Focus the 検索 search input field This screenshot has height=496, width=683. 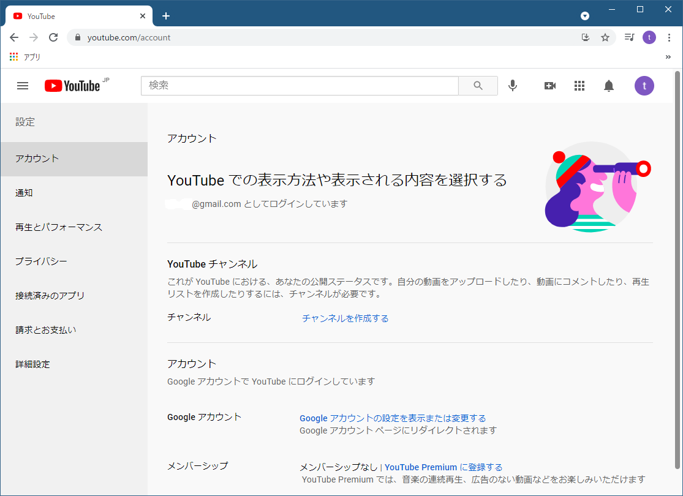point(300,86)
